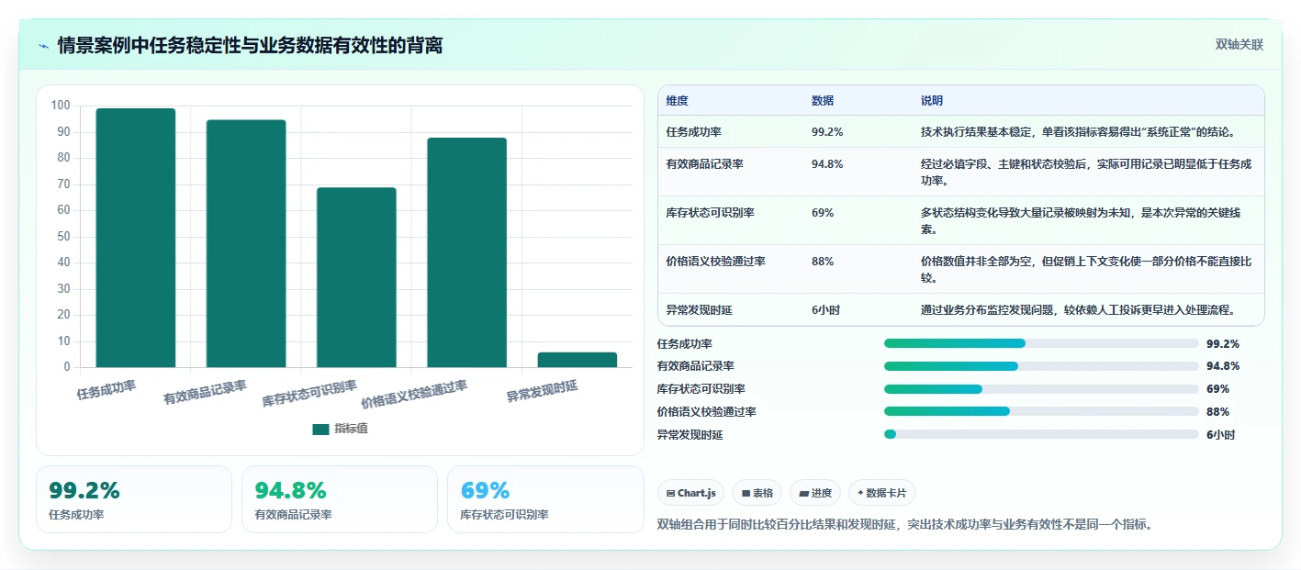Open the 99.2% 任务成功率 data card

point(134,499)
